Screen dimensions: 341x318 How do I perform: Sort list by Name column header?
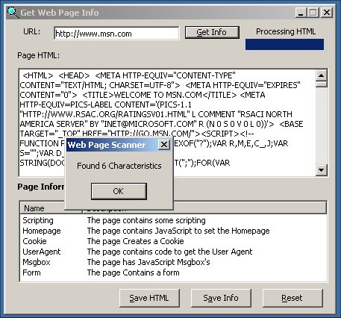[x=43, y=208]
